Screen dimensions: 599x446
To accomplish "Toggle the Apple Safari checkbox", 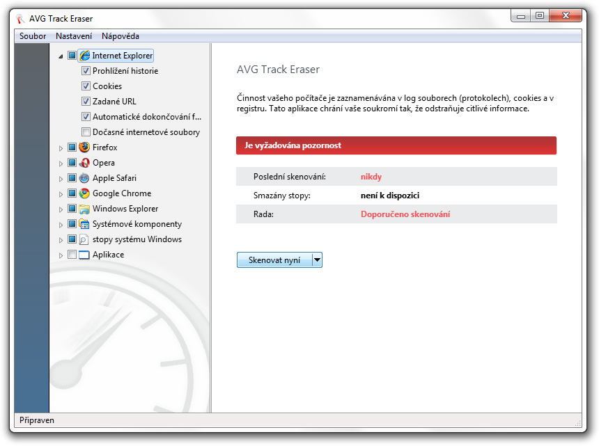I will pyautogui.click(x=72, y=178).
